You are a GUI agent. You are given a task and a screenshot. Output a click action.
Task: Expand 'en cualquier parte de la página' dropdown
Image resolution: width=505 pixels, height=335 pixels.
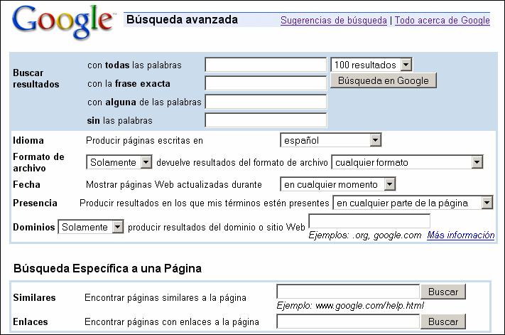click(x=413, y=203)
